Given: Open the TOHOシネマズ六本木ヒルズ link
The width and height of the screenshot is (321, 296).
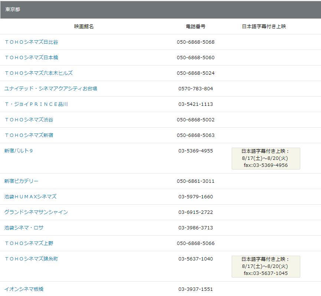Looking at the screenshot, I should click(39, 73).
